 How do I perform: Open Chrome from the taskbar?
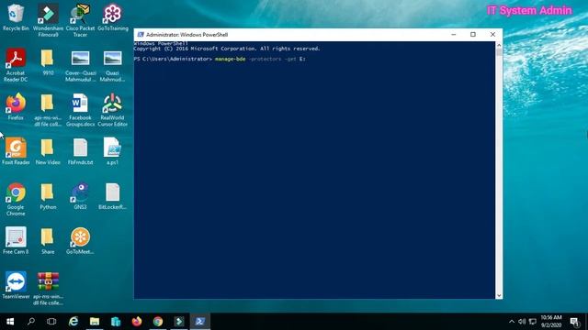pos(158,322)
